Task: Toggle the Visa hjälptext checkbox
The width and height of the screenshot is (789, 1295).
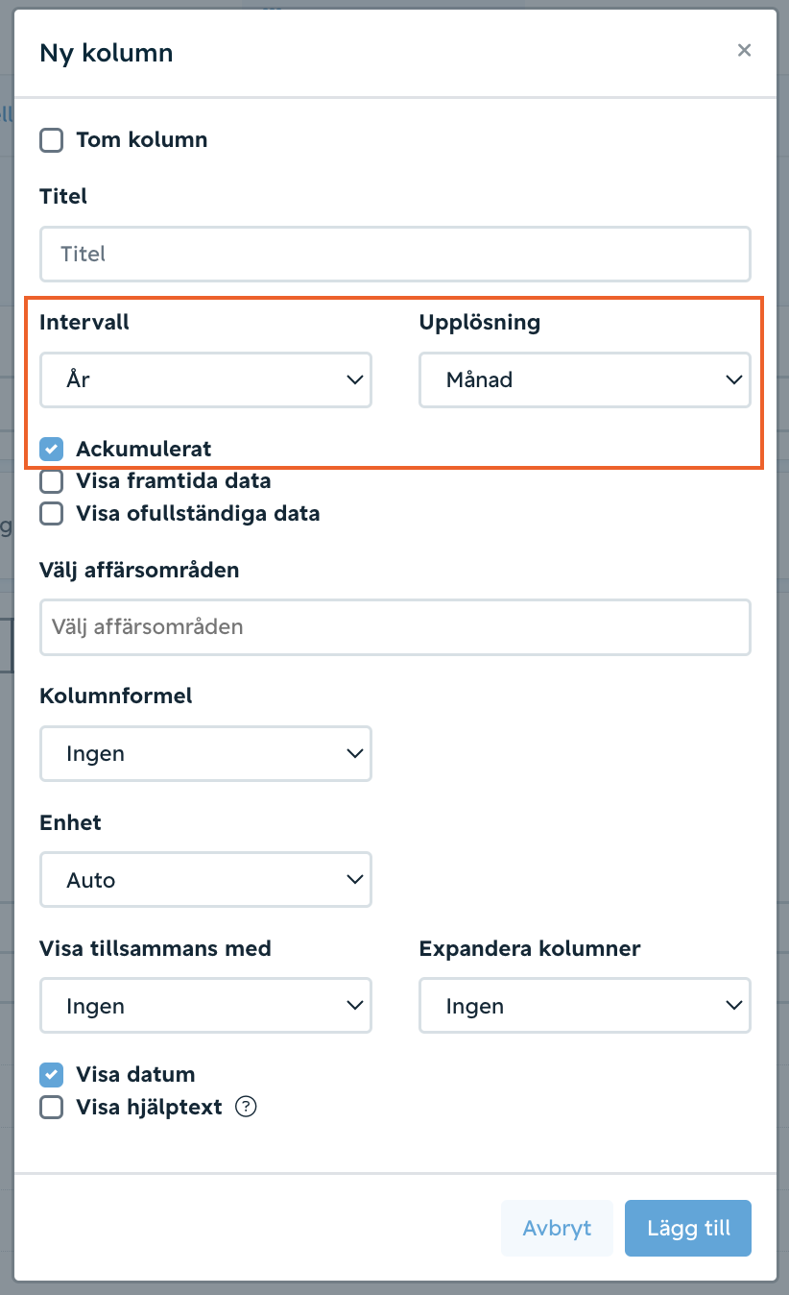Action: pos(52,1108)
